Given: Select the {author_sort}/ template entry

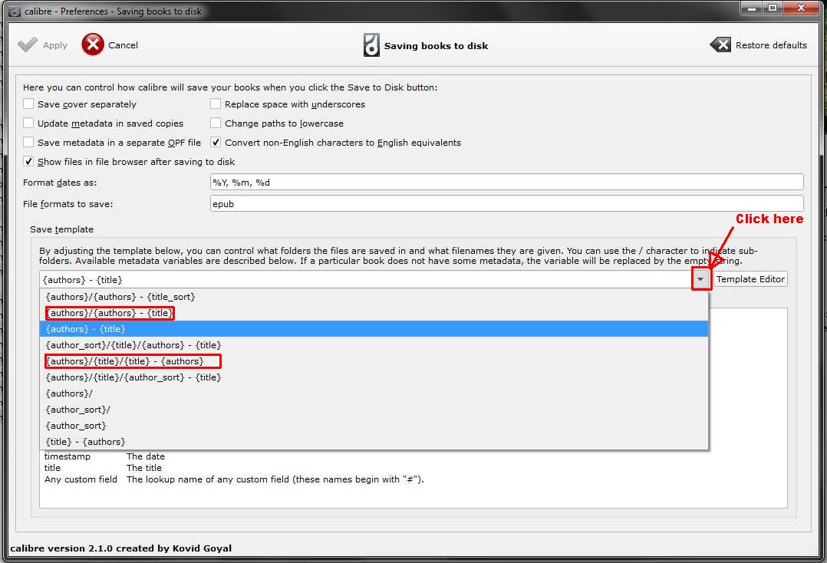Looking at the screenshot, I should [x=374, y=410].
